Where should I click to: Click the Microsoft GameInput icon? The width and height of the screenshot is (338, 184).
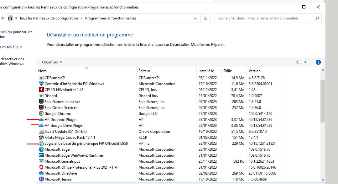[x=41, y=161]
